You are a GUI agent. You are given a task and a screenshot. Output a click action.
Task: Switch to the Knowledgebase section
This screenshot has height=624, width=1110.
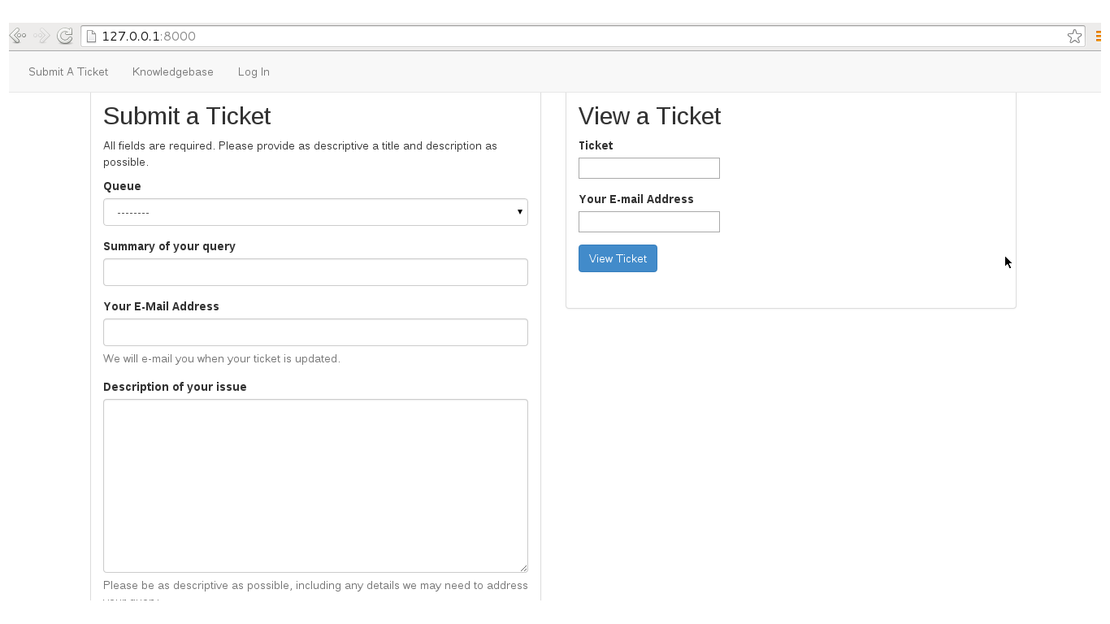[172, 71]
